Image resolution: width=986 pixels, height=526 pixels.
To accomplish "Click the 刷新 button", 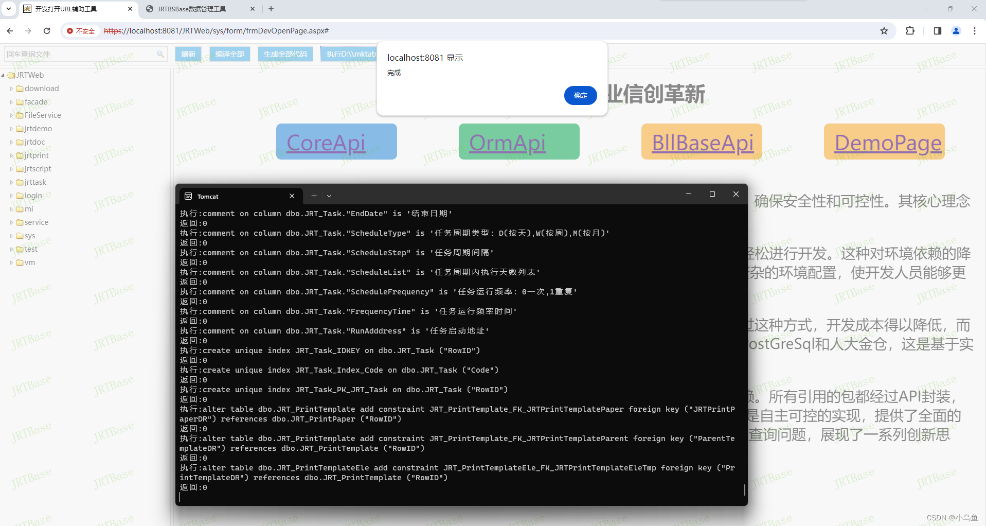I will click(188, 54).
